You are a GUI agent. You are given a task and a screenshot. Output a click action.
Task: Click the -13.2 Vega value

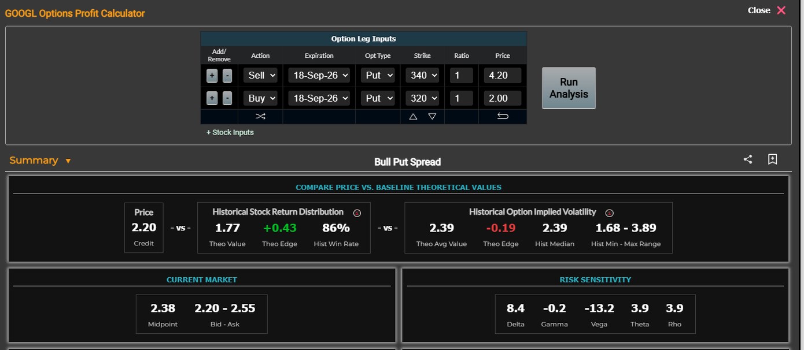click(x=599, y=308)
